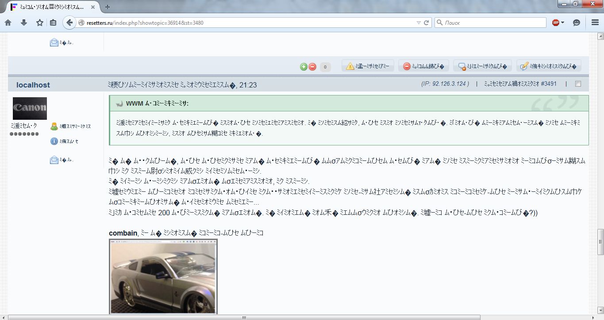Click the reputation count showing 0
Image resolution: width=604 pixels, height=320 pixels.
coord(325,67)
